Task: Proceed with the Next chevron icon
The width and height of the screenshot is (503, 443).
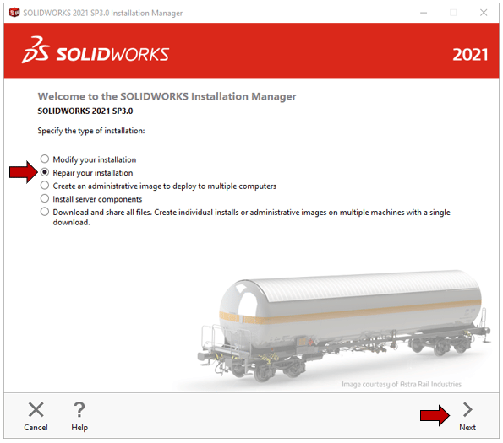Action: pos(467,410)
